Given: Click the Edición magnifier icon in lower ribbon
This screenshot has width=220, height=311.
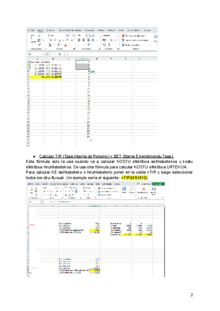Looking at the screenshot, I should point(132,190).
